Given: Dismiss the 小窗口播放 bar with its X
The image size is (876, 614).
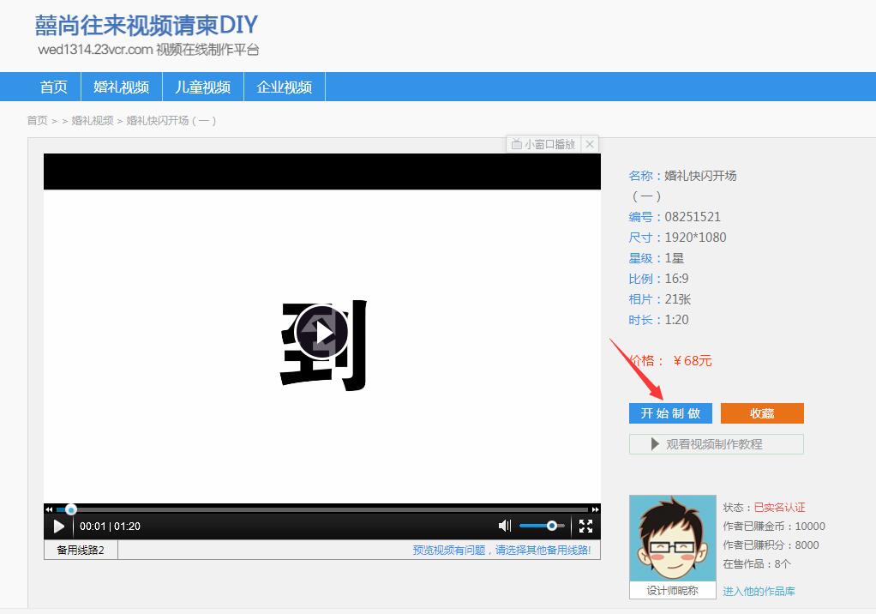Looking at the screenshot, I should (x=589, y=144).
